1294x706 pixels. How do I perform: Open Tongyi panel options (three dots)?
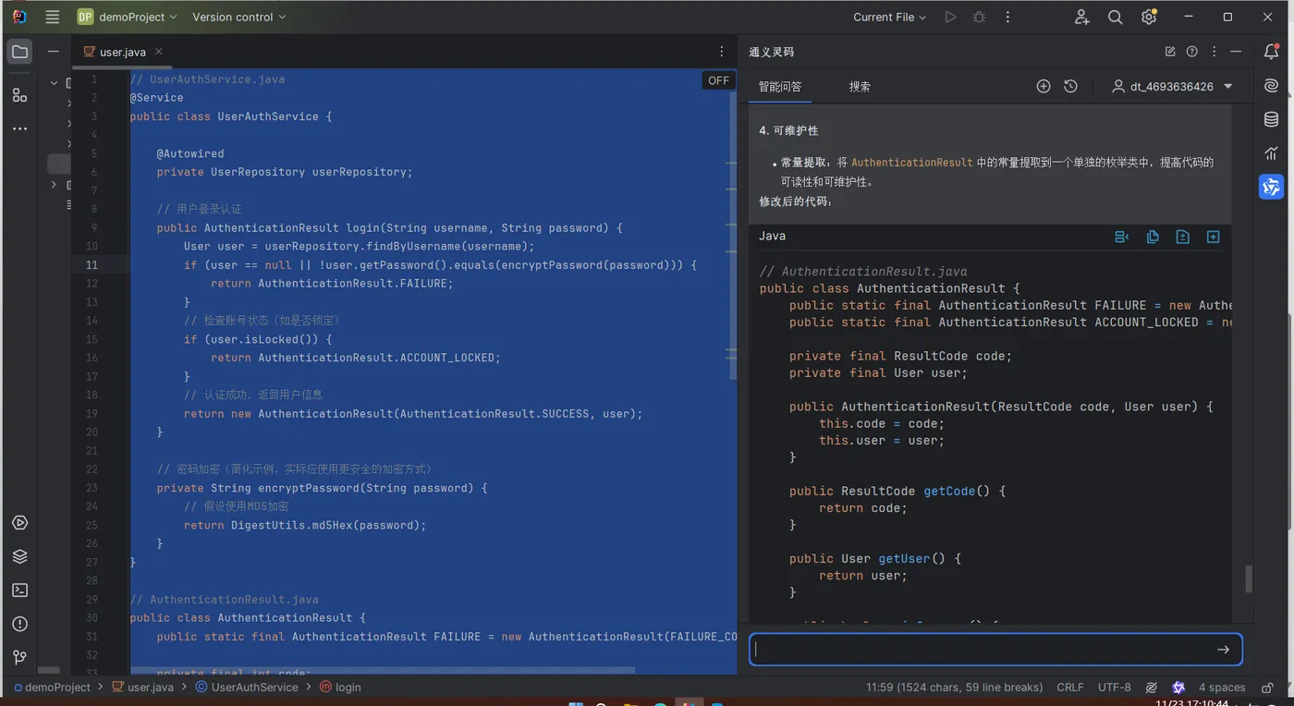pos(1214,52)
